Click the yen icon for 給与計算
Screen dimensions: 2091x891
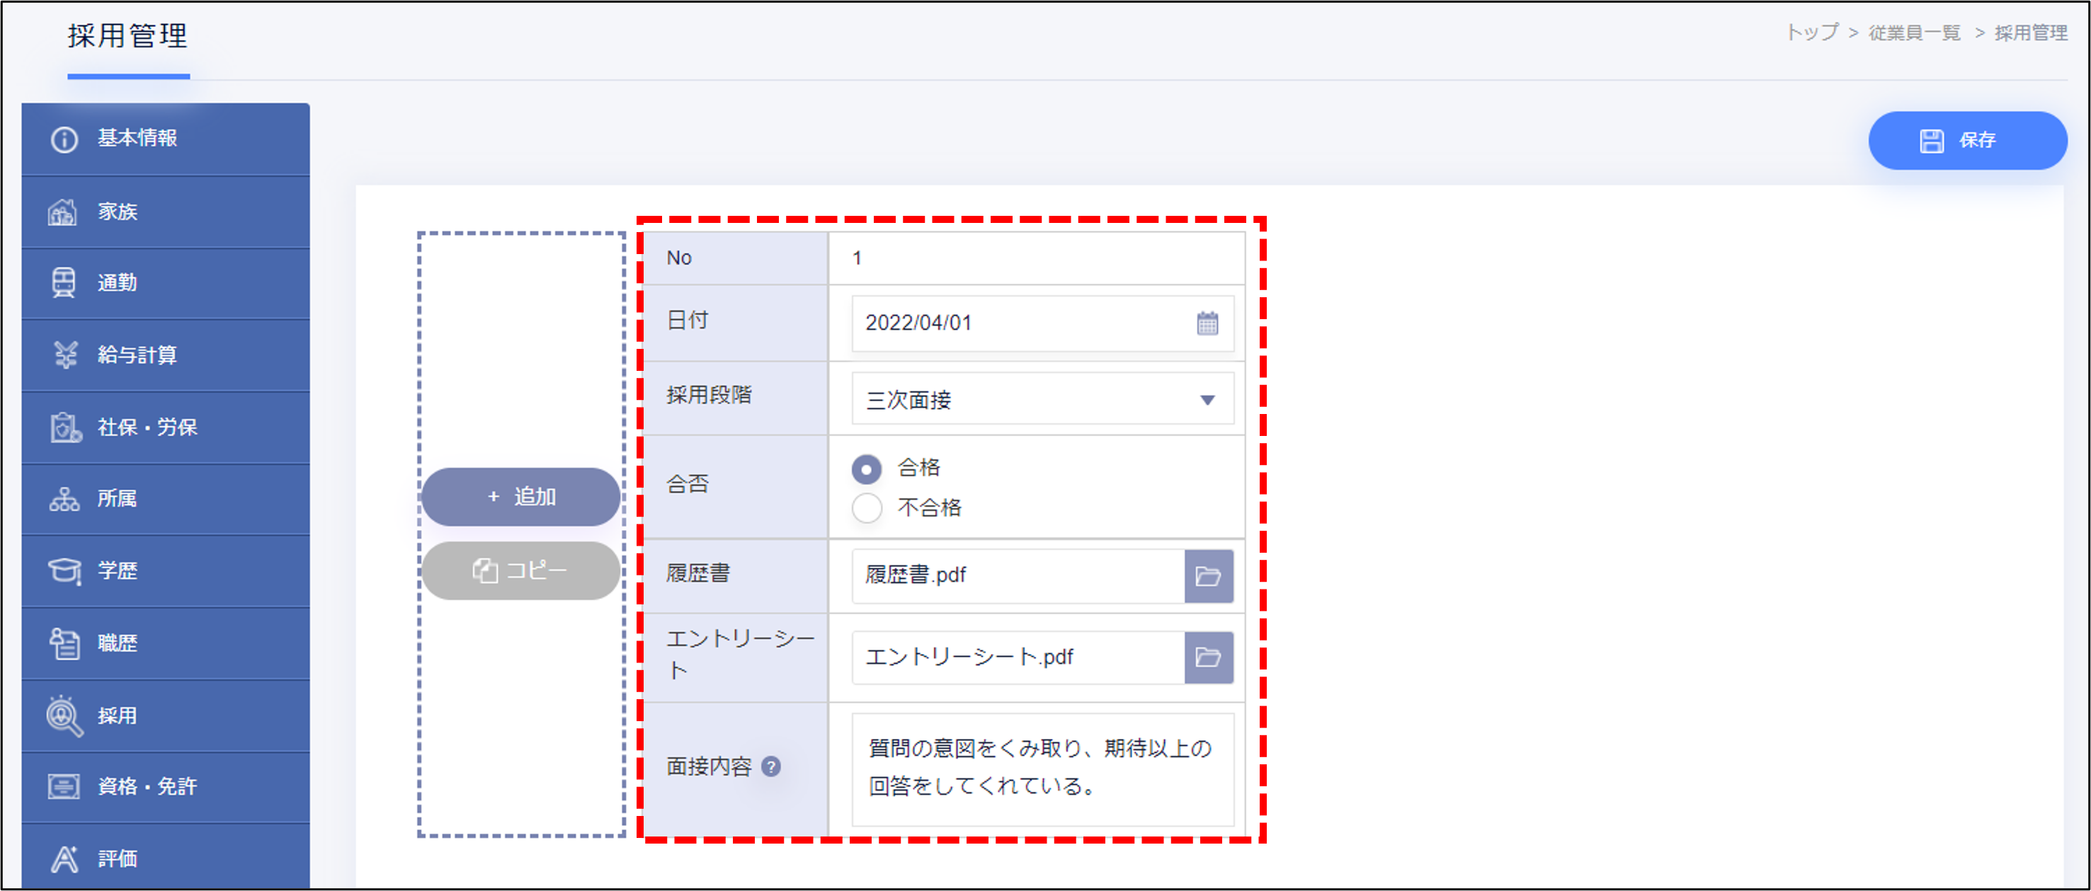(x=64, y=355)
